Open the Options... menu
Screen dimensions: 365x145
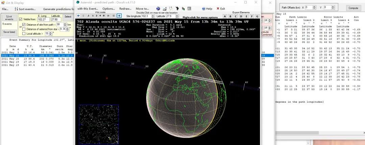(109, 8)
